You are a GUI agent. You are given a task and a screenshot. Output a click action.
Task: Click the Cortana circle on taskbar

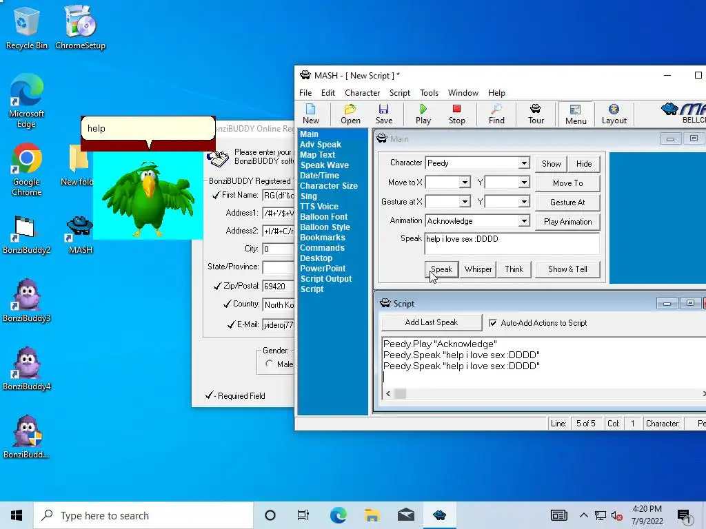(270, 515)
